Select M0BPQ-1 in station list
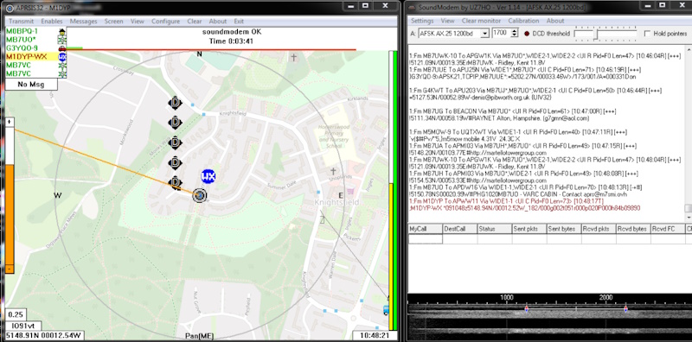This screenshot has height=342, width=692. (22, 31)
